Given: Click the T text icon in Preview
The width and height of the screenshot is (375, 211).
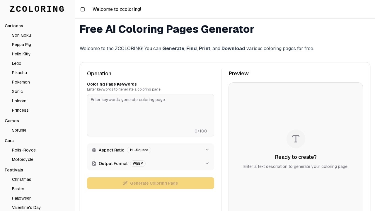Looking at the screenshot, I should pos(296,139).
